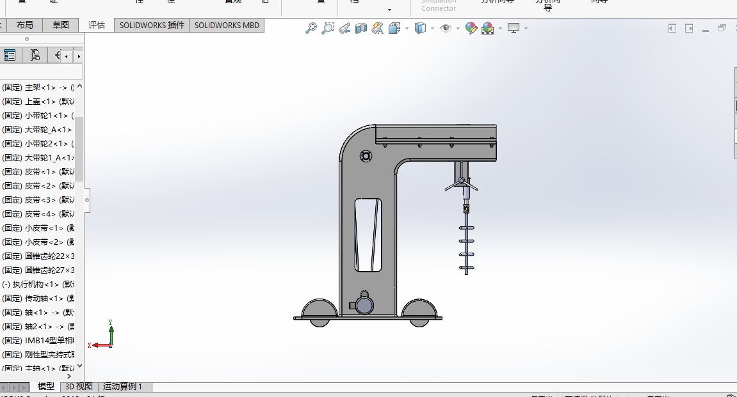Select 执行机构<1> in the feature tree

[x=38, y=284]
